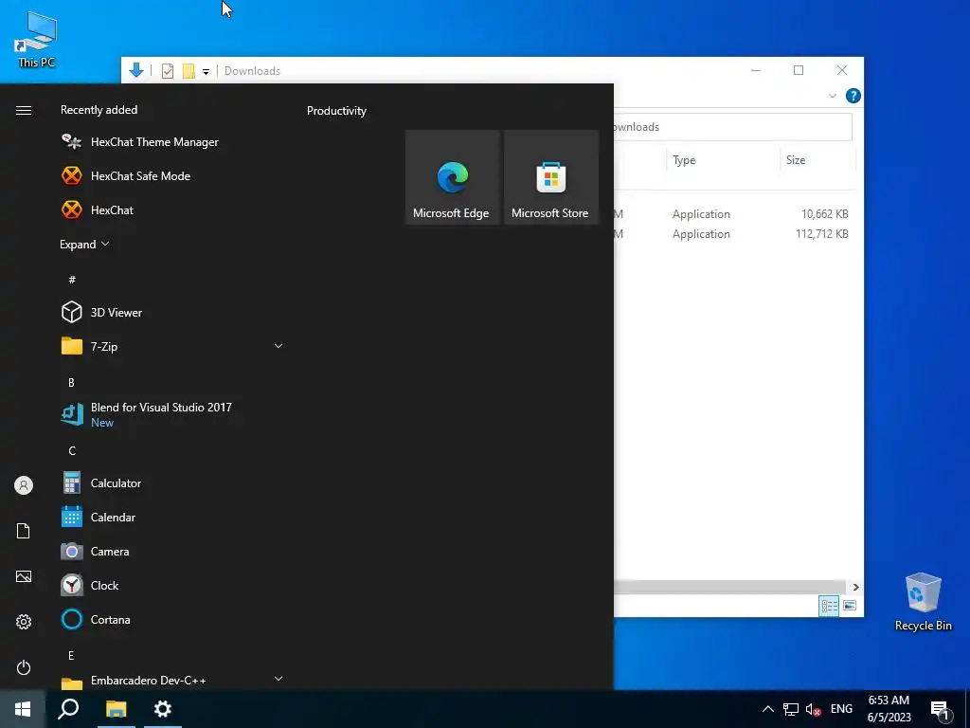Open Pictures from Start sidebar
Image resolution: width=970 pixels, height=728 pixels.
[24, 577]
